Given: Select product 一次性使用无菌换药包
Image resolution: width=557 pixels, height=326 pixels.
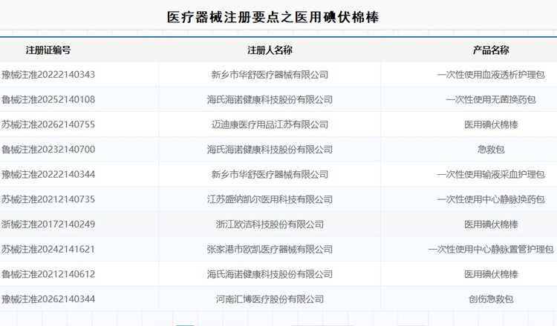Looking at the screenshot, I should pos(491,99).
